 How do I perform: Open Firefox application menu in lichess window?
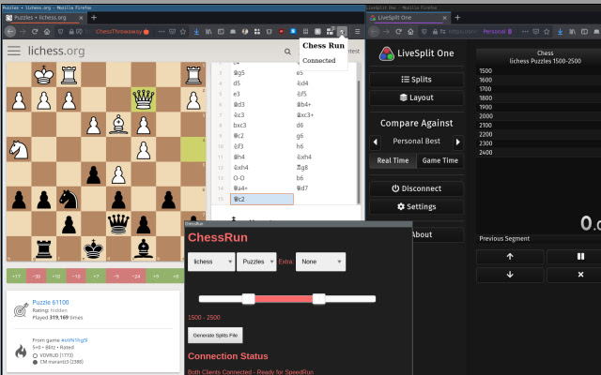[357, 32]
